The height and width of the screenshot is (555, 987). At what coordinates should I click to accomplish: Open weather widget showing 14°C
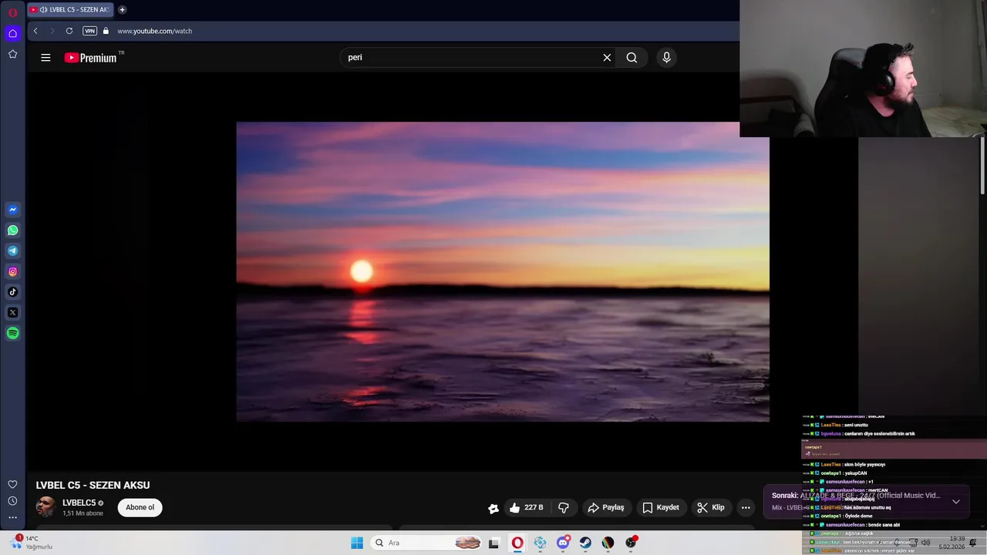[32, 543]
